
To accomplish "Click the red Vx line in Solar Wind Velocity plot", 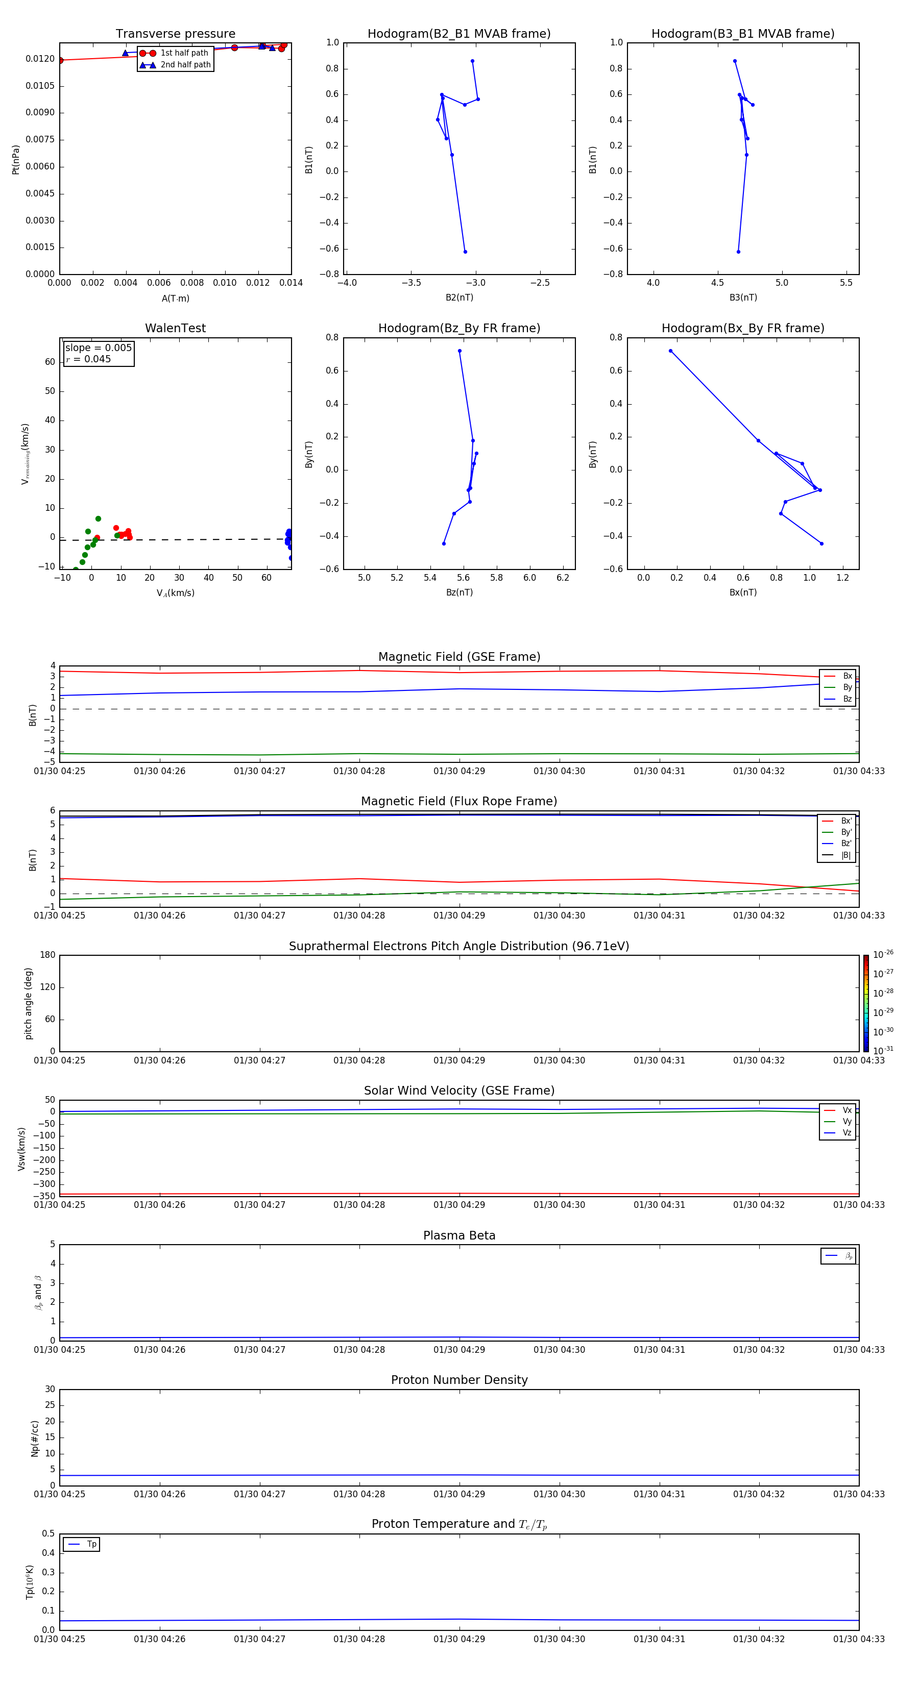I will pos(459,1194).
